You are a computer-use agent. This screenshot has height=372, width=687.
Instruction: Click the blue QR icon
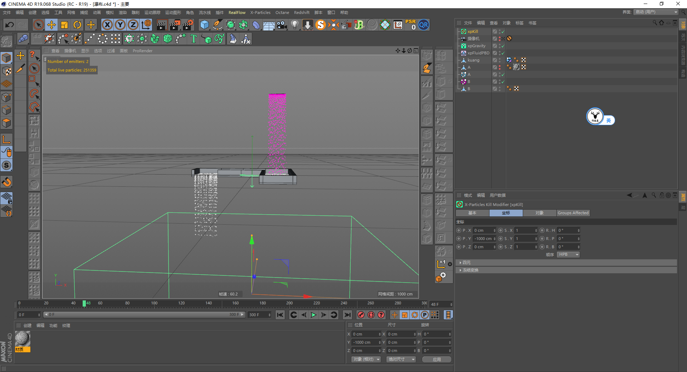[x=424, y=25]
